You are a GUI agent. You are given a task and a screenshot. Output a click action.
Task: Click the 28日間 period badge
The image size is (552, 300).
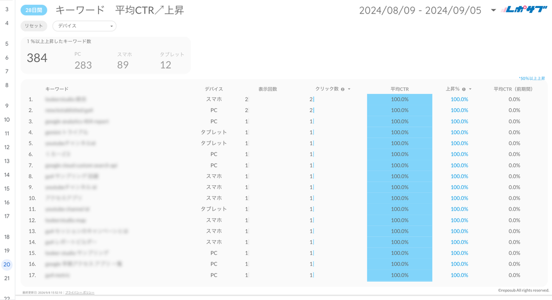tap(34, 10)
